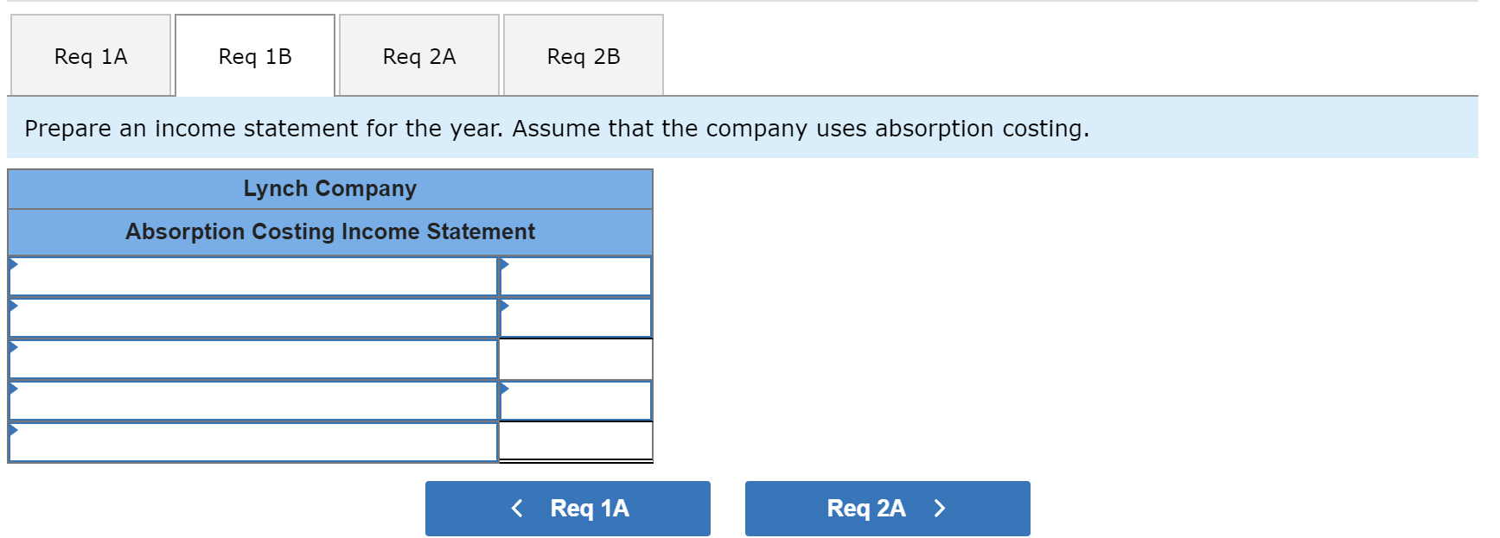Open the first row label dropdown
The height and width of the screenshot is (538, 1500).
click(251, 275)
